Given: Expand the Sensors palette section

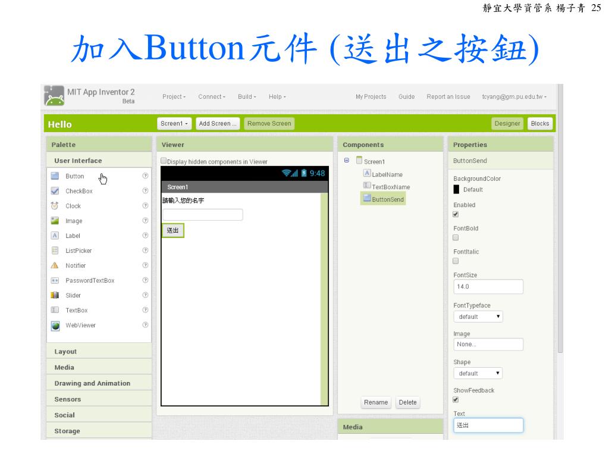Looking at the screenshot, I should pos(99,399).
